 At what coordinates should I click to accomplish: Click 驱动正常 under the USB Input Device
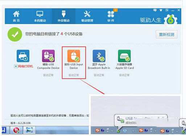coord(74,75)
